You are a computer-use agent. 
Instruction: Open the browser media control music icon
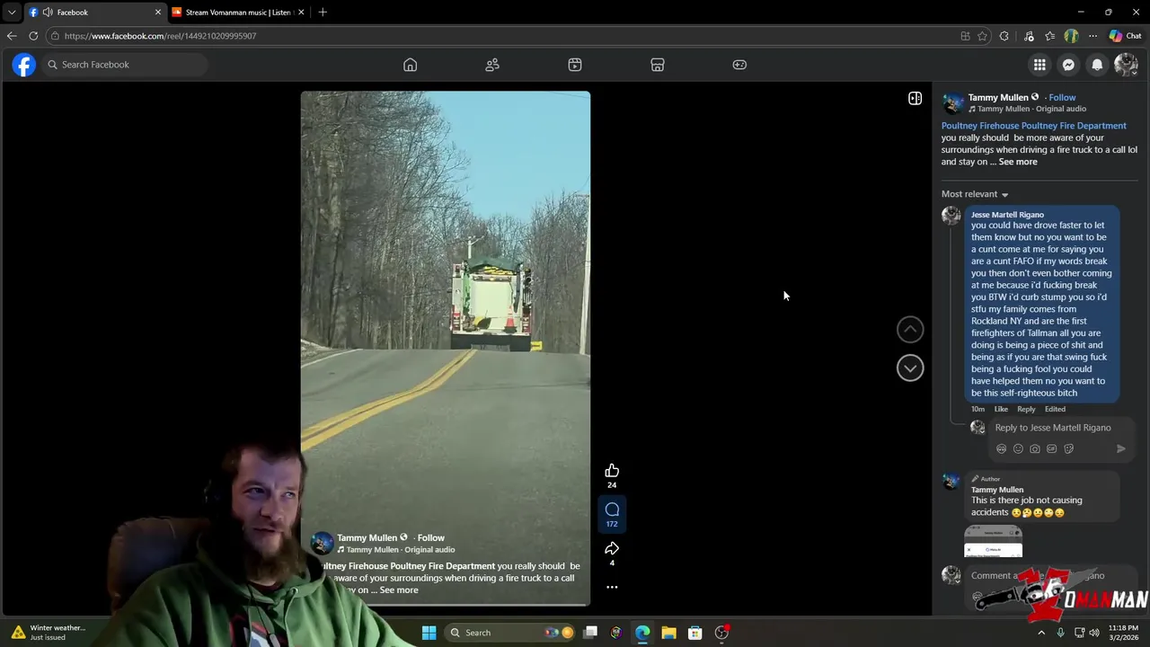[1029, 36]
